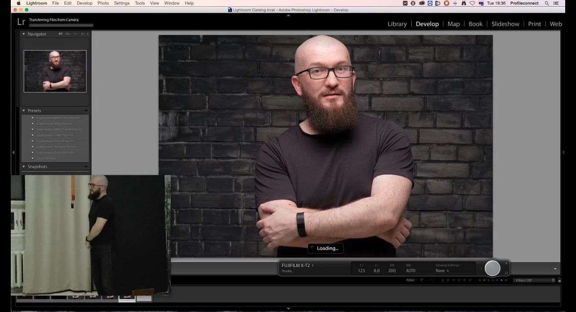Open the Creative Cloud menu bar icon
The height and width of the screenshot is (312, 576).
coord(422,3)
